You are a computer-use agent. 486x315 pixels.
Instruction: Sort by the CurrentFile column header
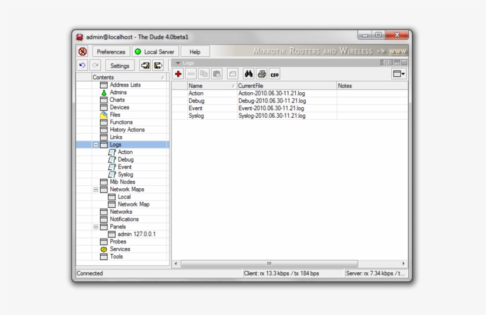(x=287, y=86)
